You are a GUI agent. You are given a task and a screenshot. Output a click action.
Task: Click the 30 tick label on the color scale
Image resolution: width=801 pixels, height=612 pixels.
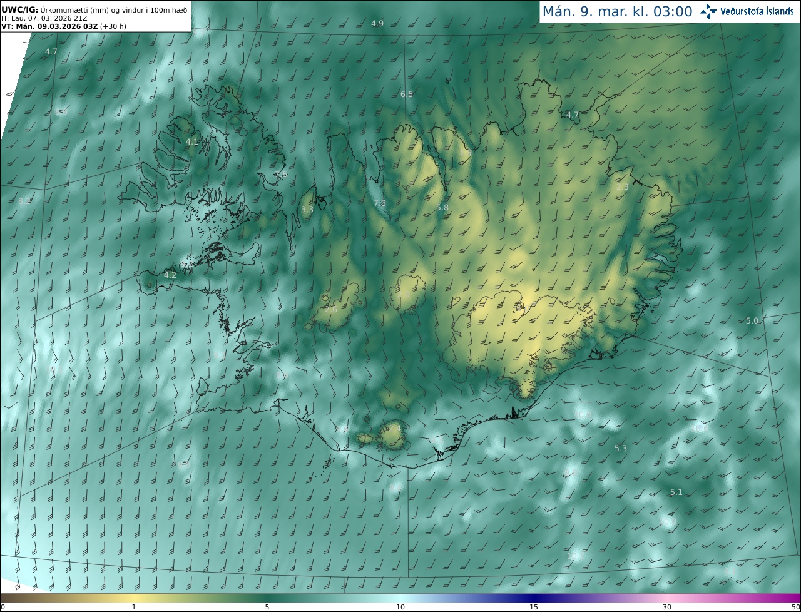click(x=667, y=607)
